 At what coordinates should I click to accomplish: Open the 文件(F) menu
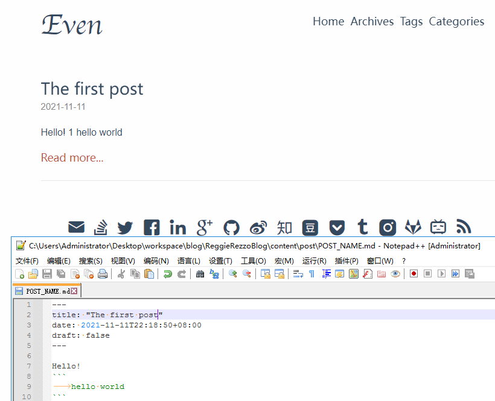tap(27, 261)
